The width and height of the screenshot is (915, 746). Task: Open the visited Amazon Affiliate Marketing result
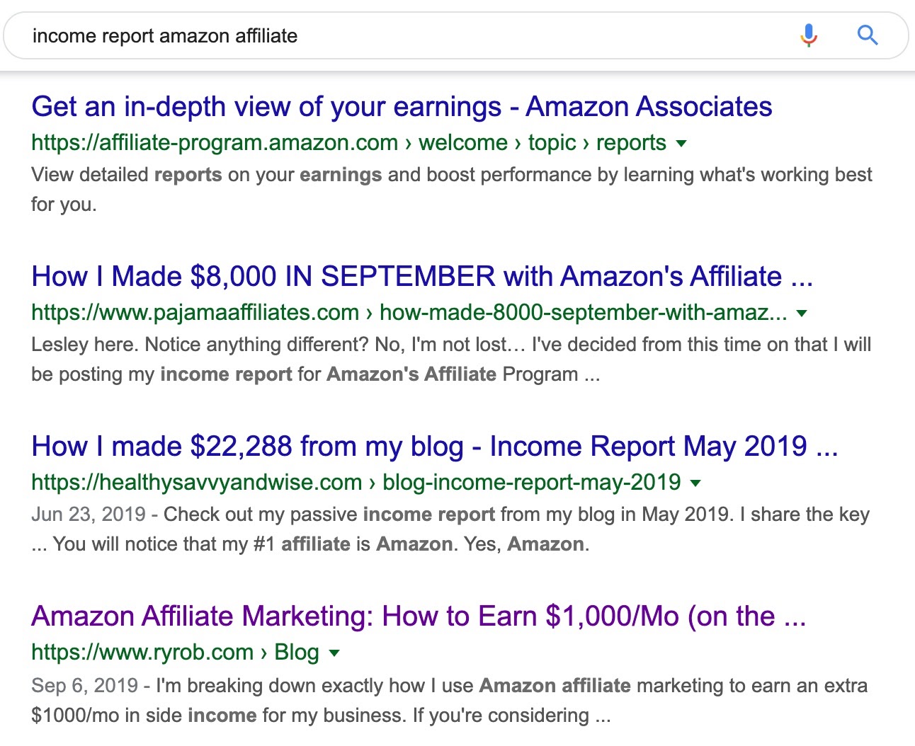[418, 616]
